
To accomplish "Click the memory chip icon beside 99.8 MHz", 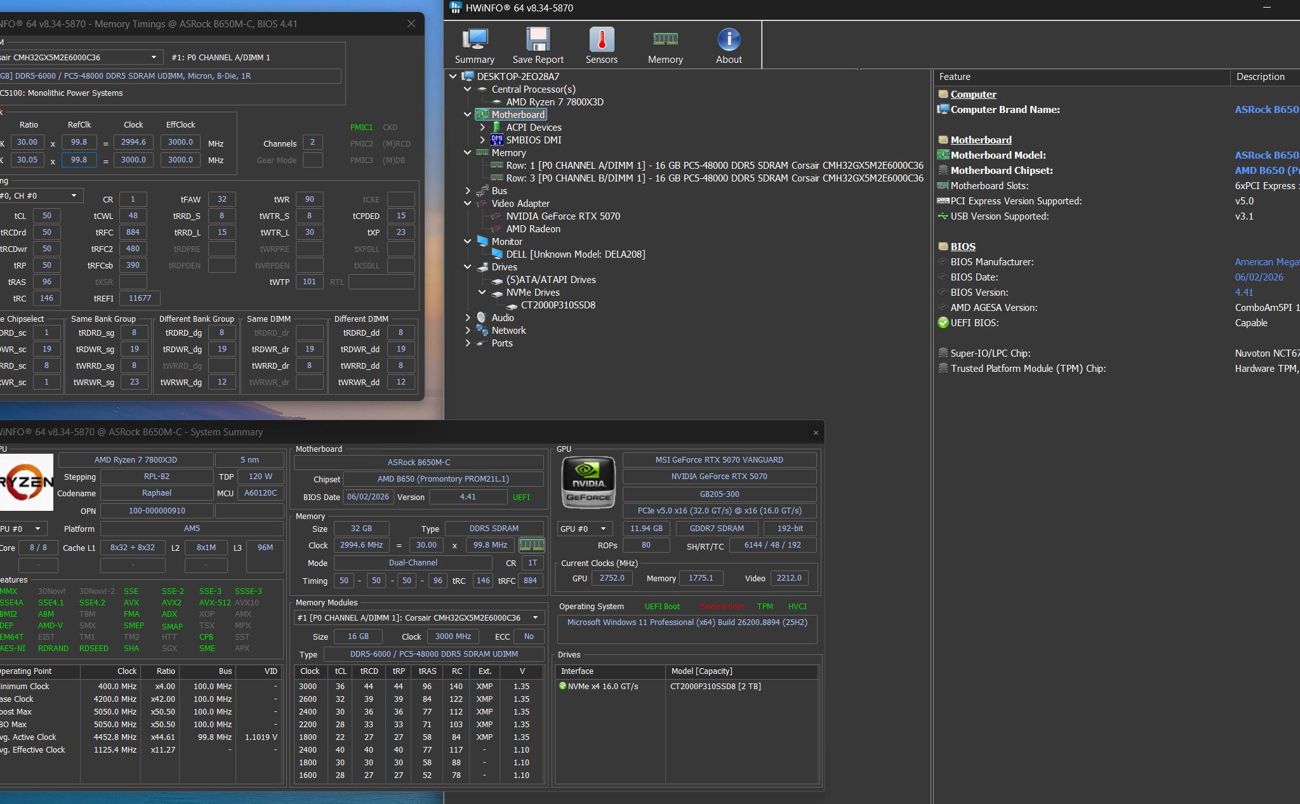I will pyautogui.click(x=531, y=544).
